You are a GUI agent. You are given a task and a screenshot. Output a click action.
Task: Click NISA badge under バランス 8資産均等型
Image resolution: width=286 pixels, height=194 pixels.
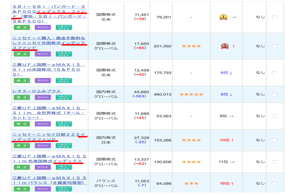(x=43, y=189)
